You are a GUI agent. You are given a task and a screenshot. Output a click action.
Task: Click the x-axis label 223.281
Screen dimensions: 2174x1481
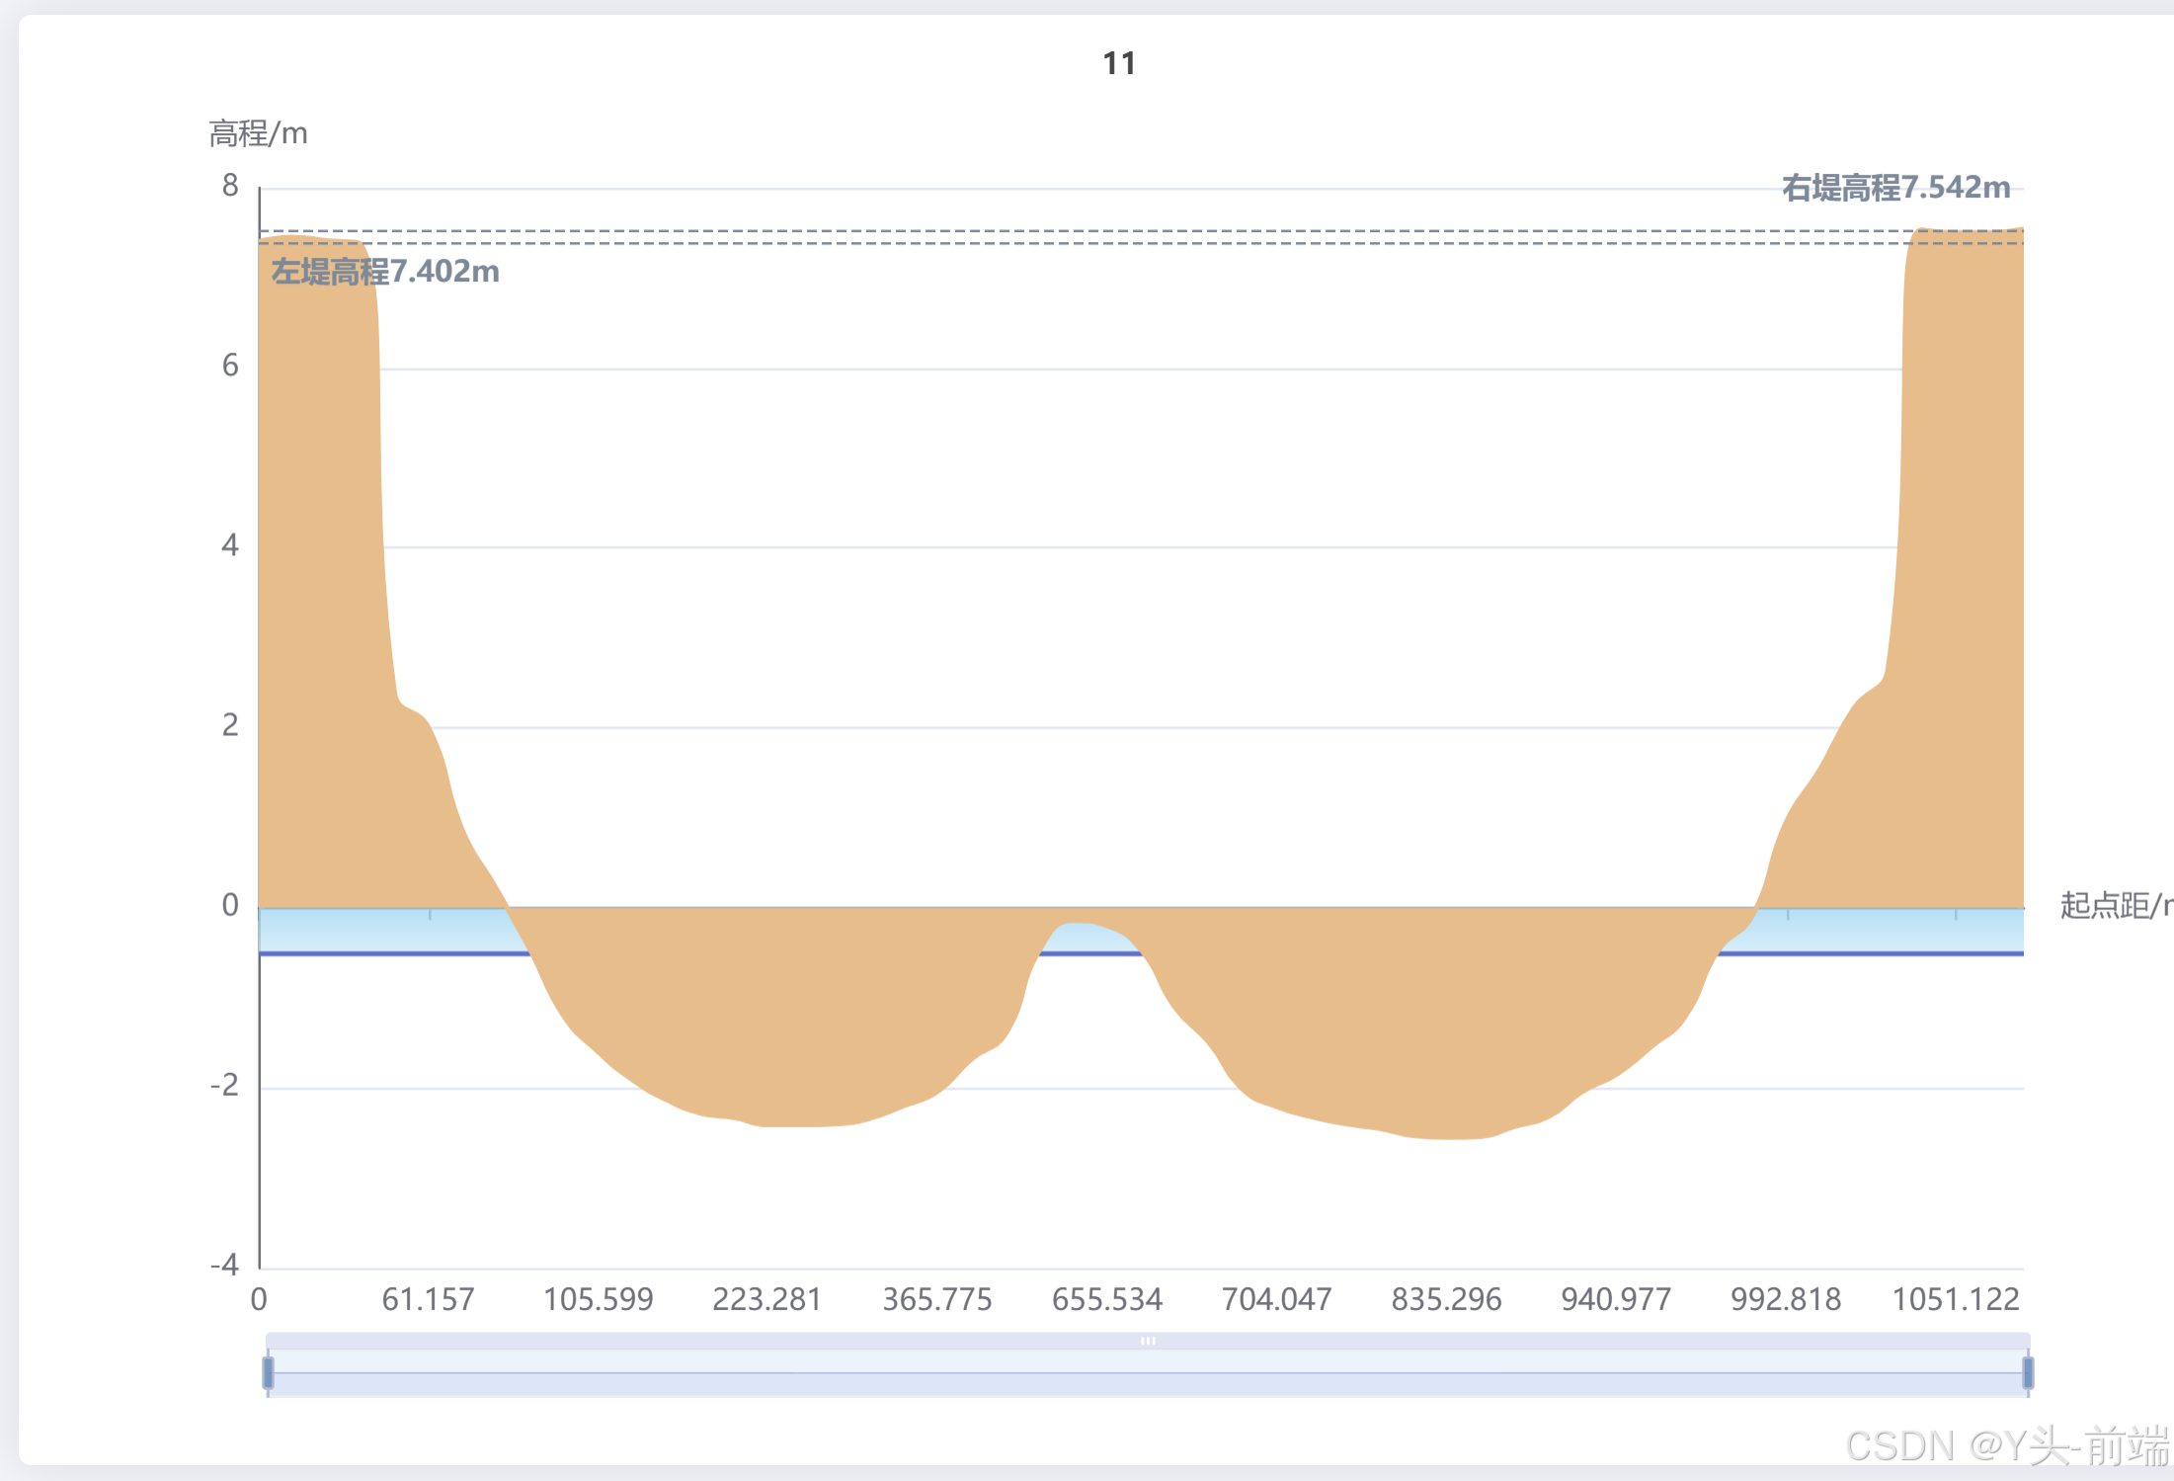pos(767,1299)
